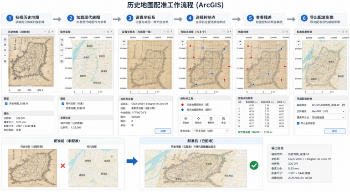
Task: Click the top map tool in 残差检查 window
Action: (240, 42)
